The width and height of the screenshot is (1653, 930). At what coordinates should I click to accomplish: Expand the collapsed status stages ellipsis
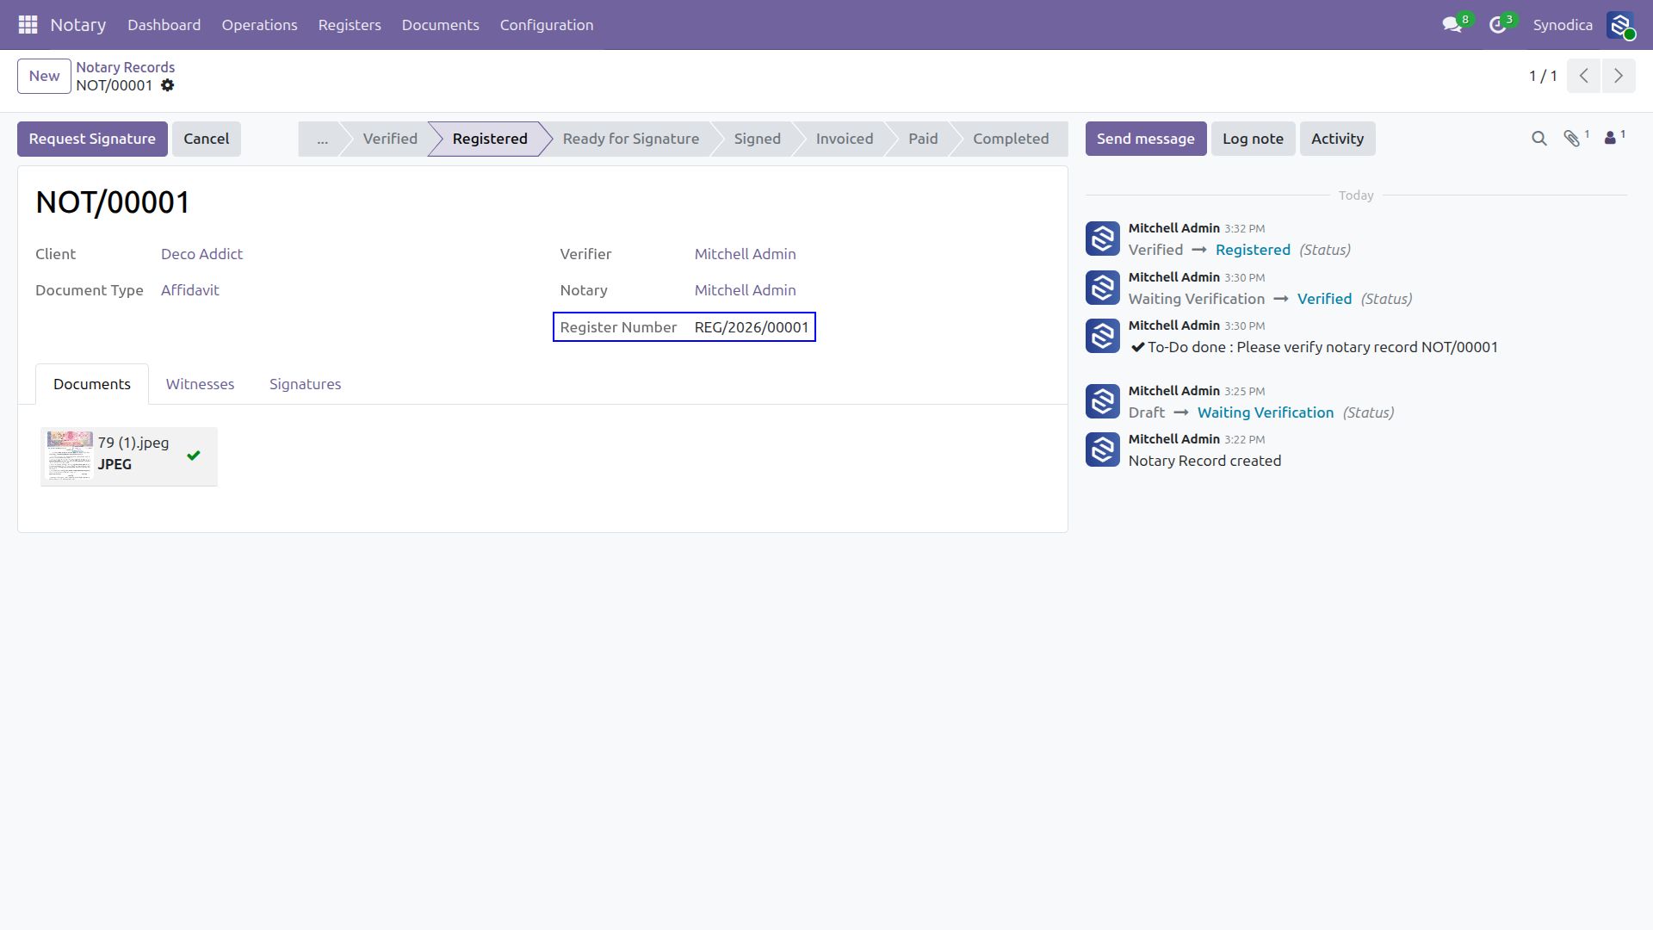(x=322, y=139)
